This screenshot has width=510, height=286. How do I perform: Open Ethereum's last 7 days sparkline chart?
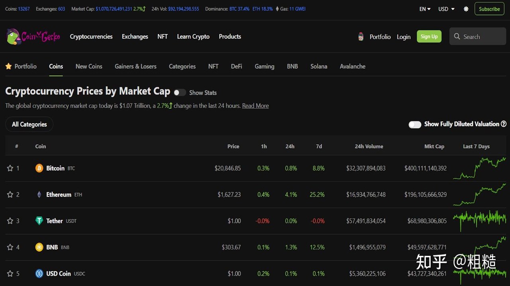480,194
